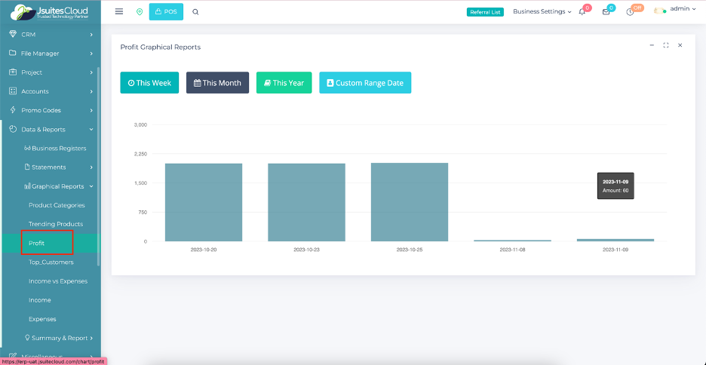The image size is (706, 365).
Task: Select This Week filter
Action: pyautogui.click(x=149, y=83)
